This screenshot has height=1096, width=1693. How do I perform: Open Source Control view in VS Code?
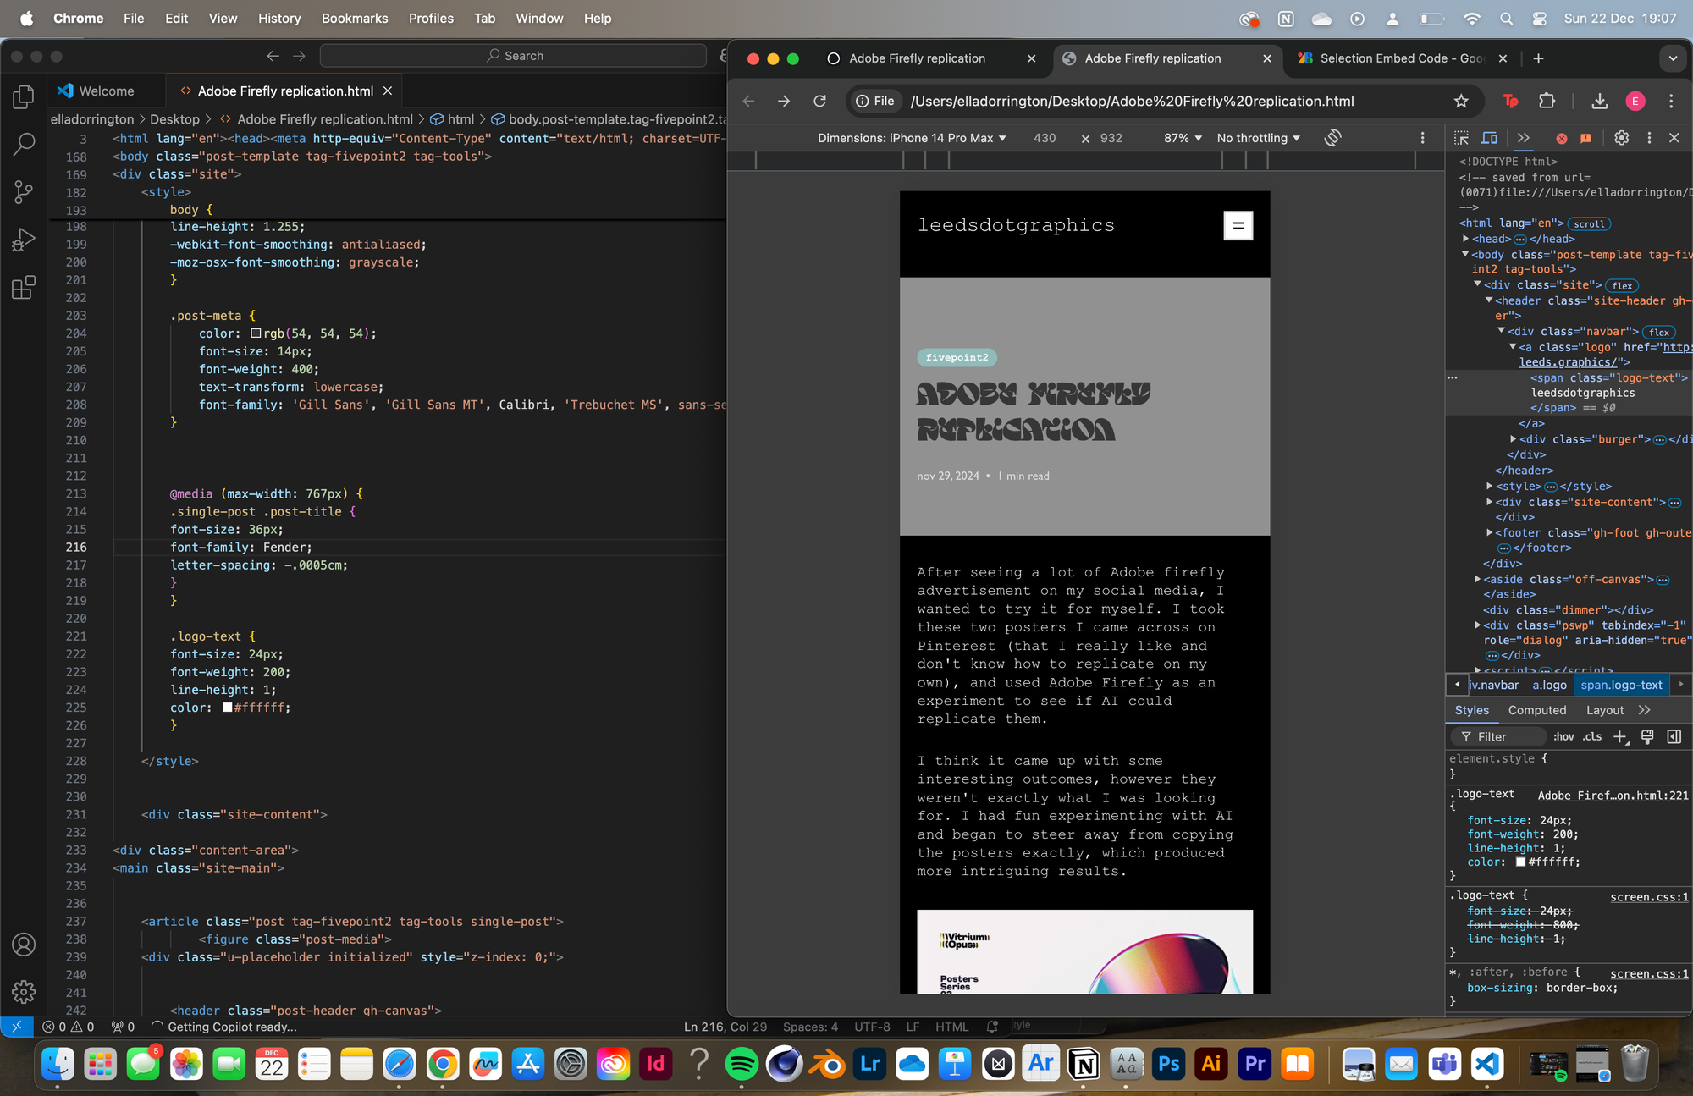24,192
